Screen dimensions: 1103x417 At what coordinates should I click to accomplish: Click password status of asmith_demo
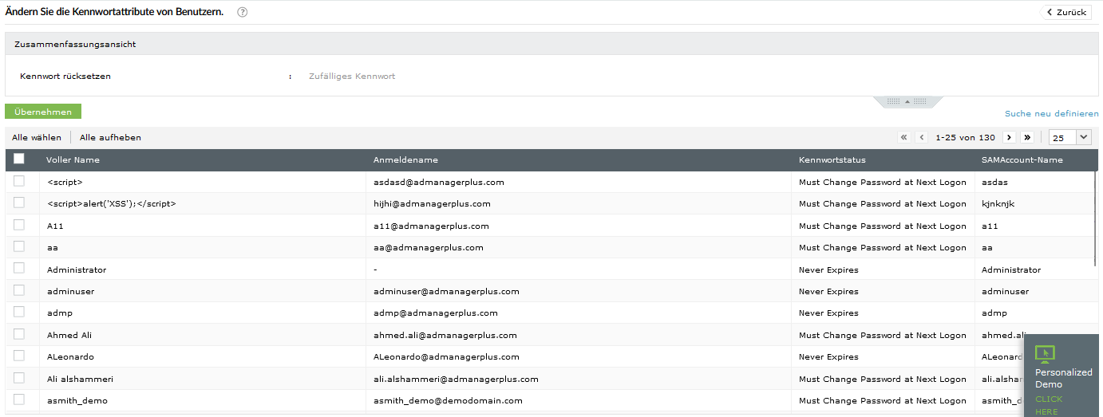[882, 400]
